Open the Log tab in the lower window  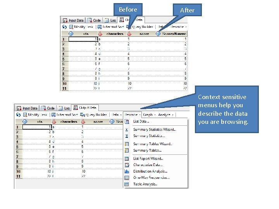pos(64,108)
